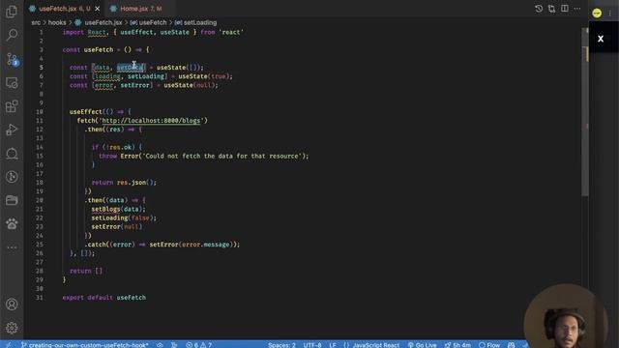The width and height of the screenshot is (619, 348).
Task: Click the 'Could not fetch the data' error string
Action: tap(222, 156)
